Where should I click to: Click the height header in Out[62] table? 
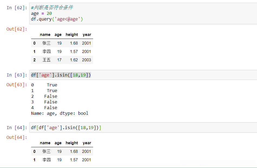(72, 35)
